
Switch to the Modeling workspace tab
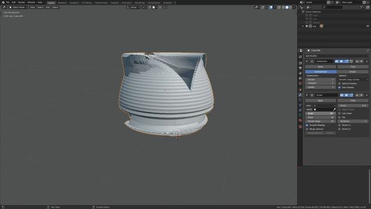coord(62,3)
